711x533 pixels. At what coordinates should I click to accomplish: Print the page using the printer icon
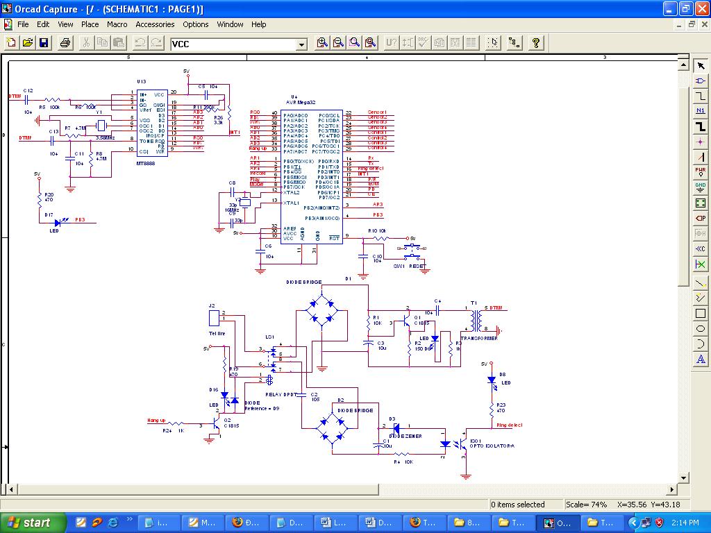65,43
